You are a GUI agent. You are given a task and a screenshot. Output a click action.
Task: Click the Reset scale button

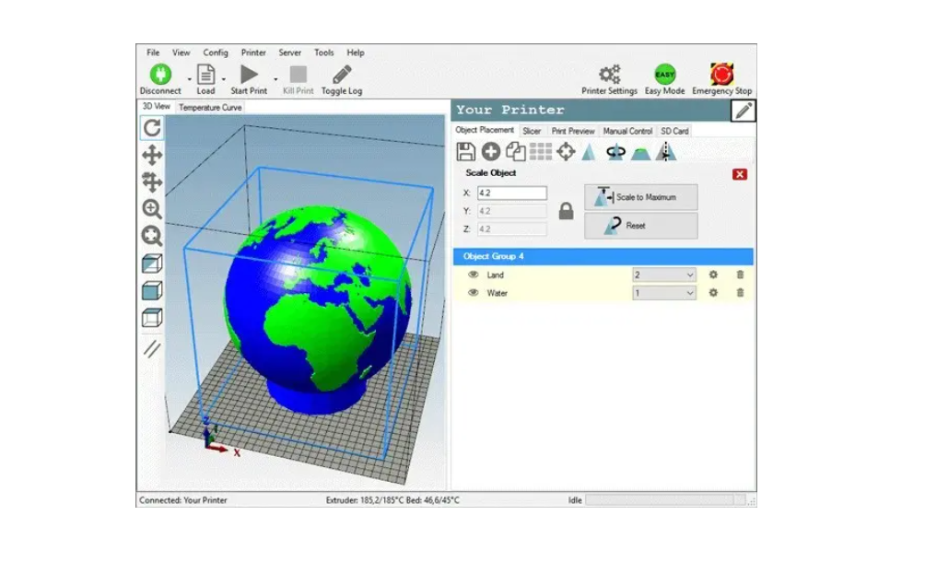click(x=640, y=226)
